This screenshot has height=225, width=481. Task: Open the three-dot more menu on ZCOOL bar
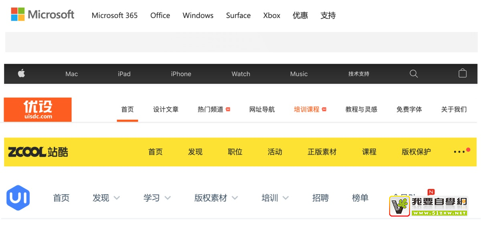click(459, 152)
